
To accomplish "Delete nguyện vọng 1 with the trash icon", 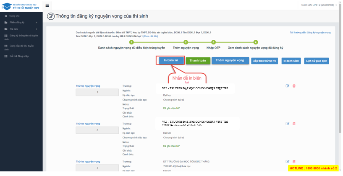I will [x=294, y=86].
